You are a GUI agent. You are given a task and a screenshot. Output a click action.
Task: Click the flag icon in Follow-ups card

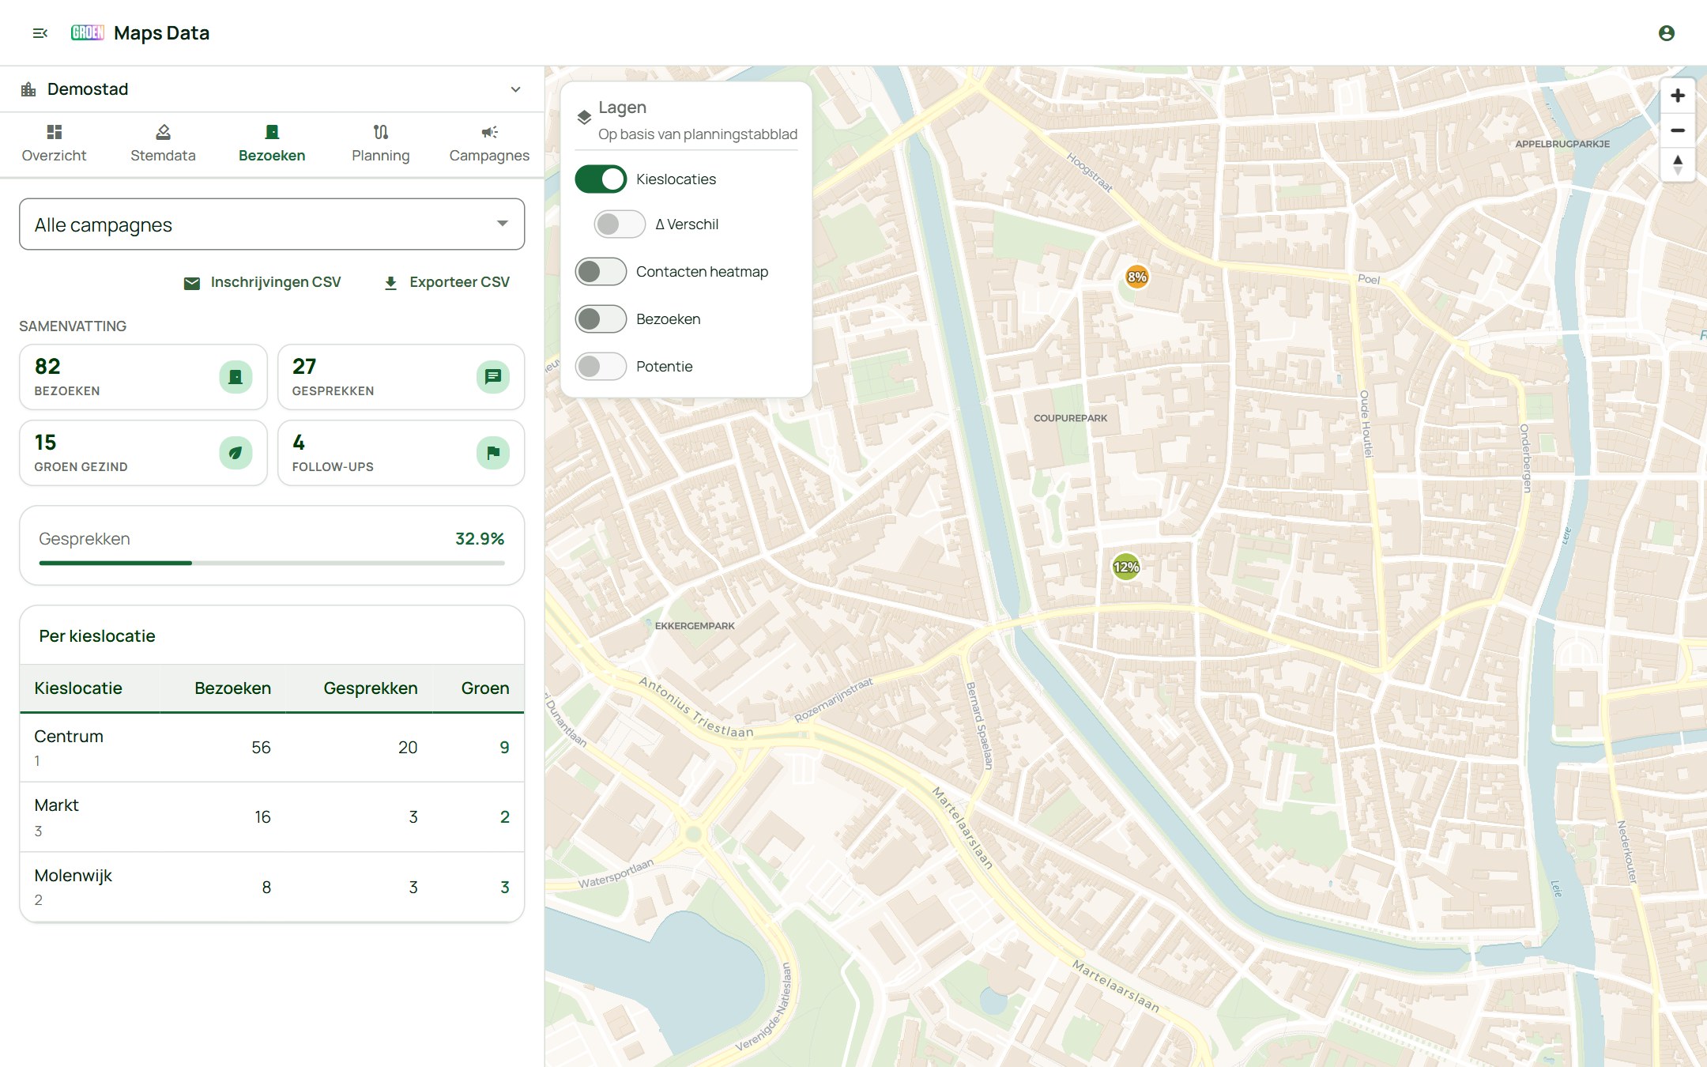493,453
